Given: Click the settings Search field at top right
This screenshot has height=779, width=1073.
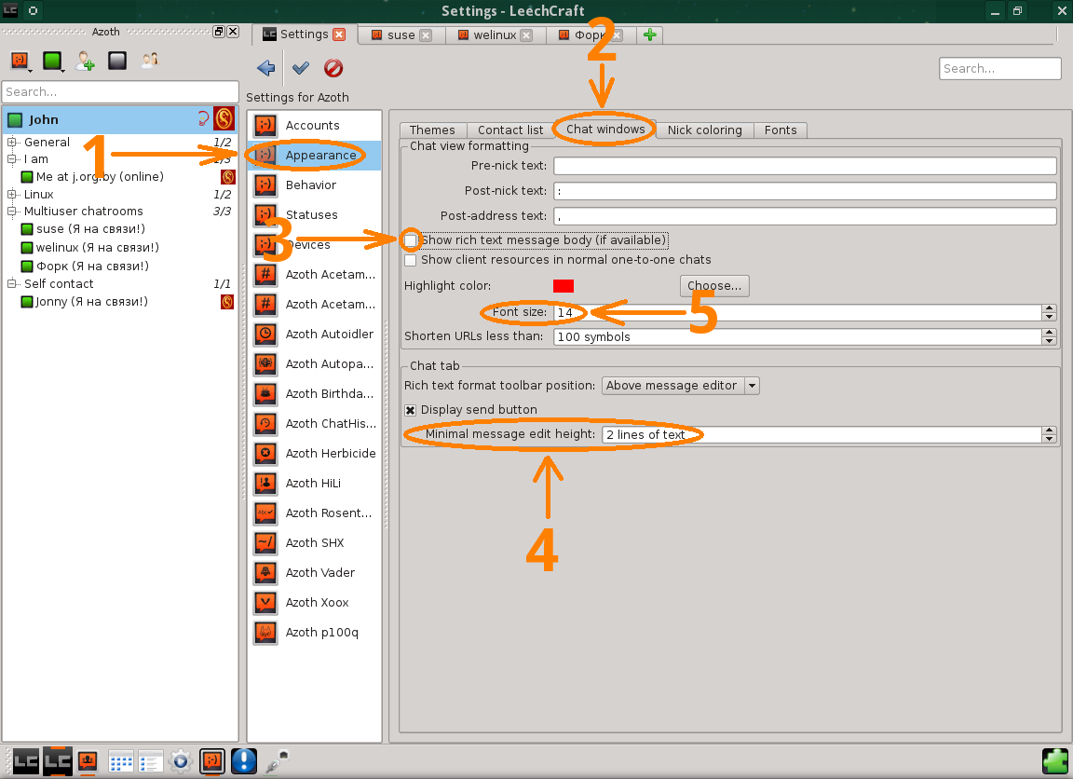Looking at the screenshot, I should tap(999, 68).
